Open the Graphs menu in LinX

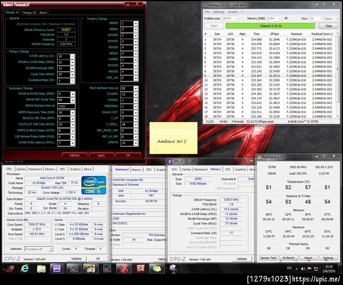(233, 12)
